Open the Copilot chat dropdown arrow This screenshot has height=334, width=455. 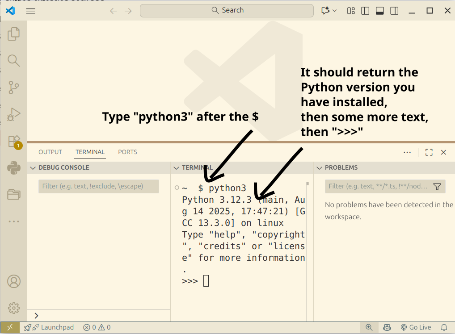[335, 11]
